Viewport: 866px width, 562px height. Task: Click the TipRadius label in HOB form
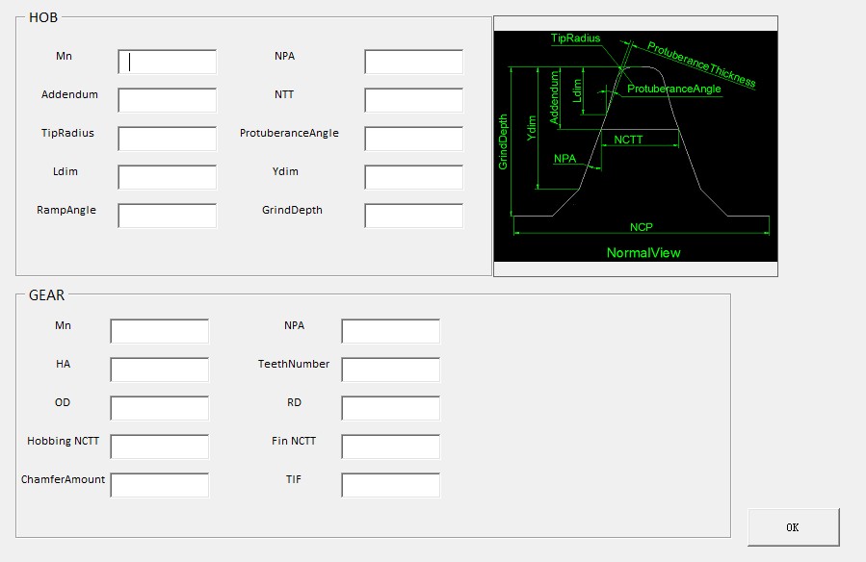pos(67,133)
